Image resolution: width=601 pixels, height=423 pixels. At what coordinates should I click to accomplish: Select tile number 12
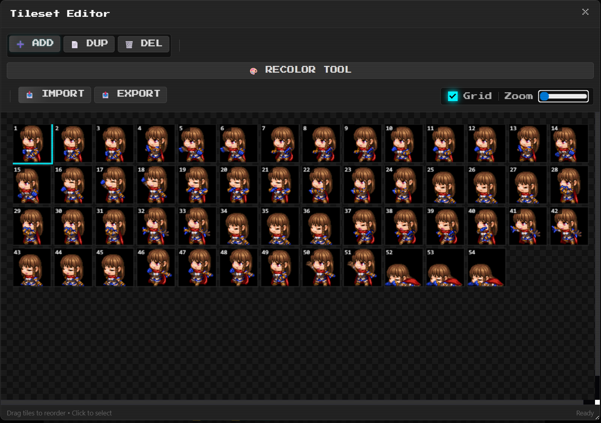(x=487, y=144)
